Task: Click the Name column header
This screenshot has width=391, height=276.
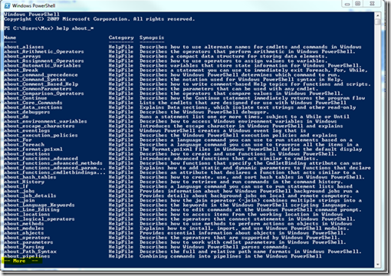Action: click(x=10, y=38)
